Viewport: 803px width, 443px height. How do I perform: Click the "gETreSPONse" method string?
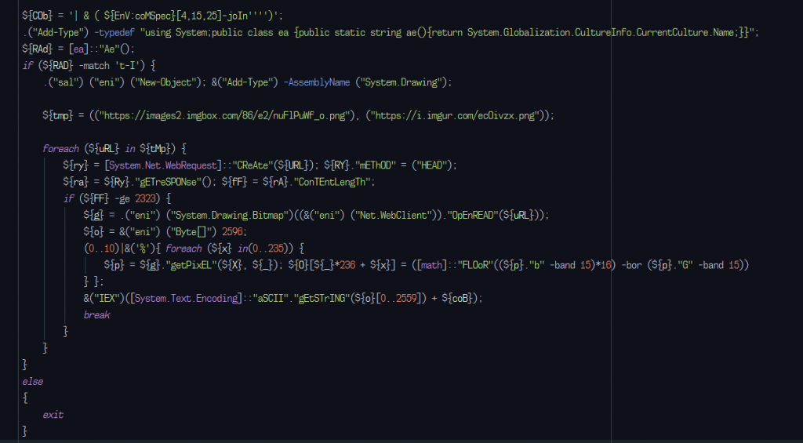coord(168,182)
